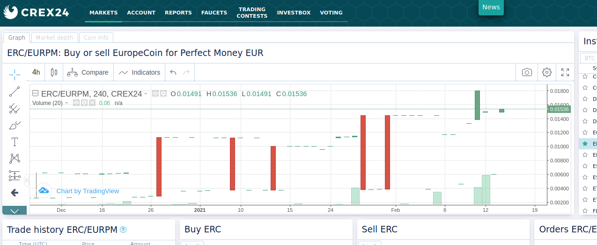Click the Sell ERC panel heading
This screenshot has width=597, height=245.
pos(380,229)
